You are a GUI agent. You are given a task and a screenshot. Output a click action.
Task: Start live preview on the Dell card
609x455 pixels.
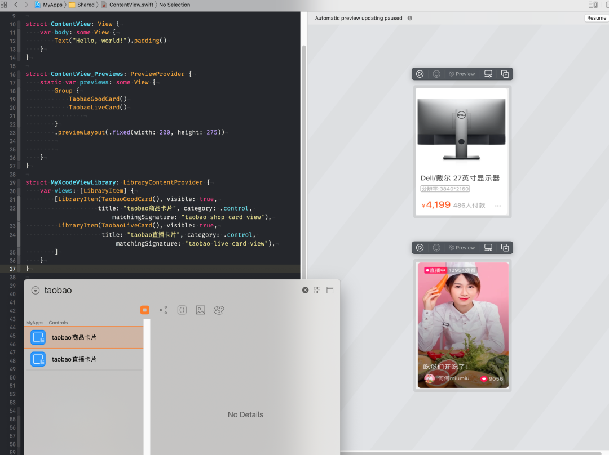tap(420, 74)
